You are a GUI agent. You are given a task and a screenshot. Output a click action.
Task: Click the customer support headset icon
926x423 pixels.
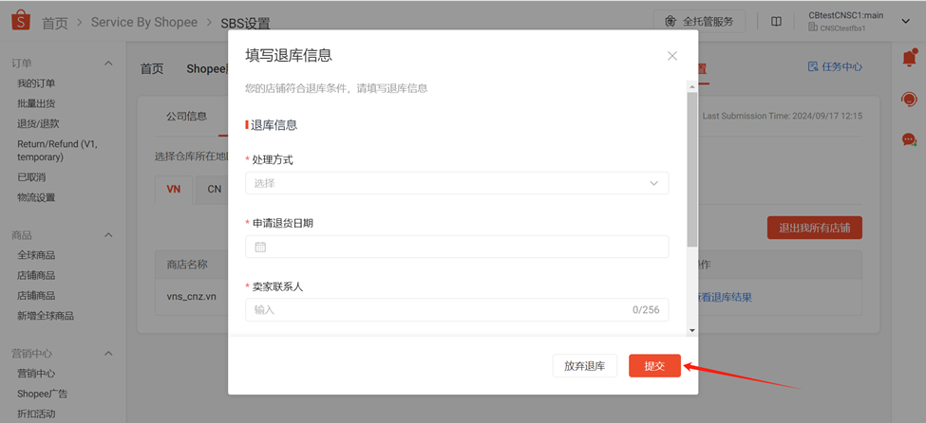pyautogui.click(x=909, y=100)
